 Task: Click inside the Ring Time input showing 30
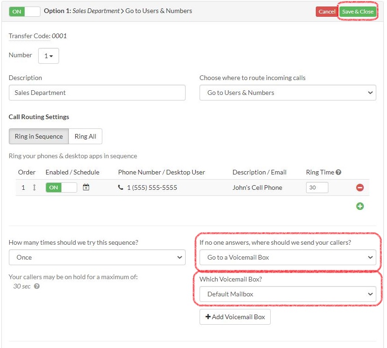click(317, 187)
